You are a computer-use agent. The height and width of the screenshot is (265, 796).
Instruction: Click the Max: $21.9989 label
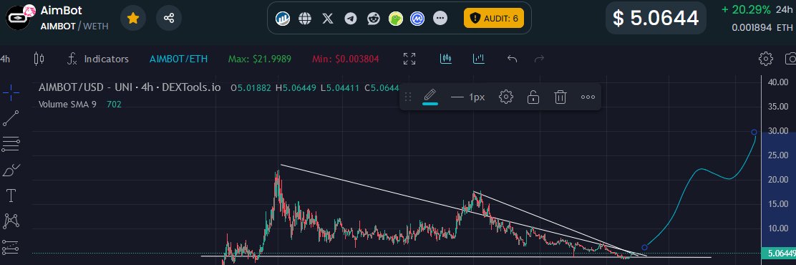point(259,59)
